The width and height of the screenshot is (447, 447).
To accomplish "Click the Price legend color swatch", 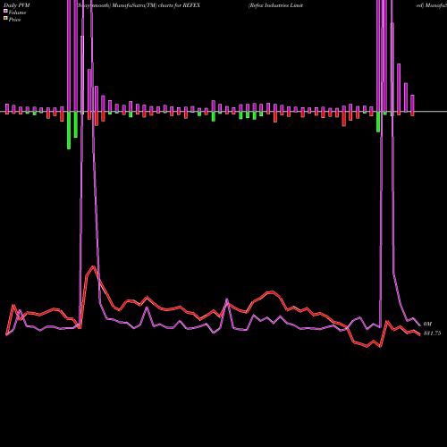I will [x=5, y=19].
